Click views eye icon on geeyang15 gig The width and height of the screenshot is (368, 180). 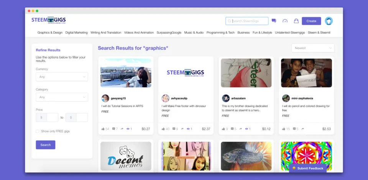128,129
